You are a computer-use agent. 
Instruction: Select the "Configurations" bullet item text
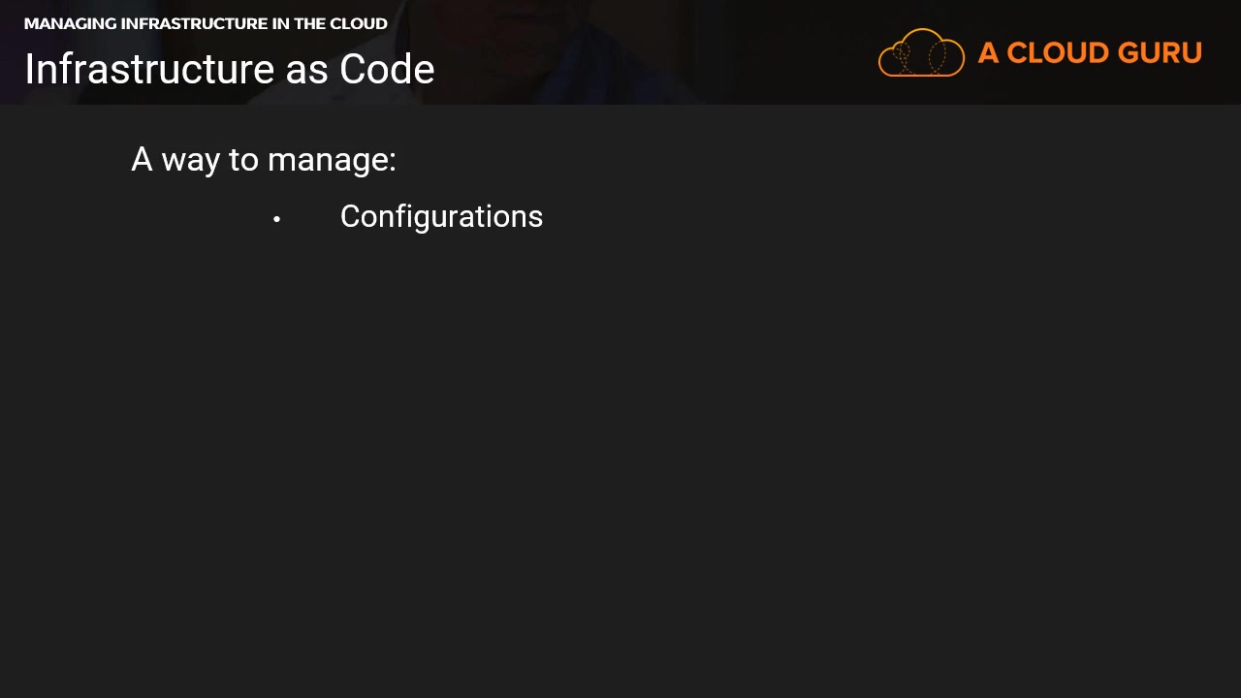pos(441,217)
